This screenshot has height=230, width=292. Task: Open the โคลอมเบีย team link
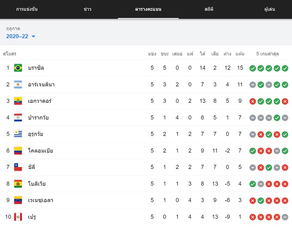click(41, 151)
